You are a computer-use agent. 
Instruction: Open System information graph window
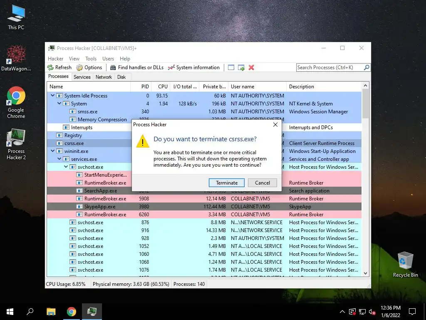click(x=194, y=67)
